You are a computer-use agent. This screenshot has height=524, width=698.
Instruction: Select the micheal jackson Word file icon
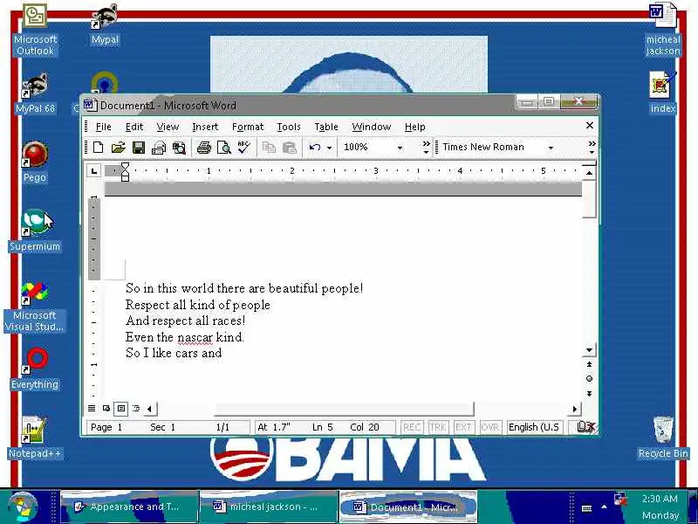pos(663,30)
